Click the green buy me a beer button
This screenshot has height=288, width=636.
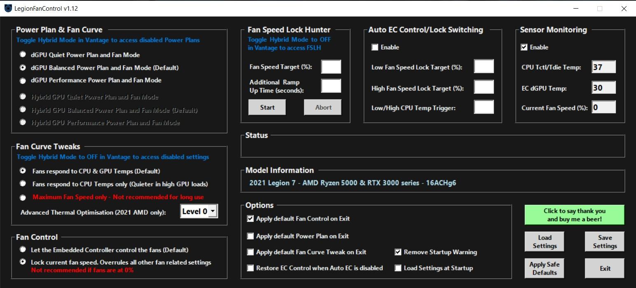574,215
